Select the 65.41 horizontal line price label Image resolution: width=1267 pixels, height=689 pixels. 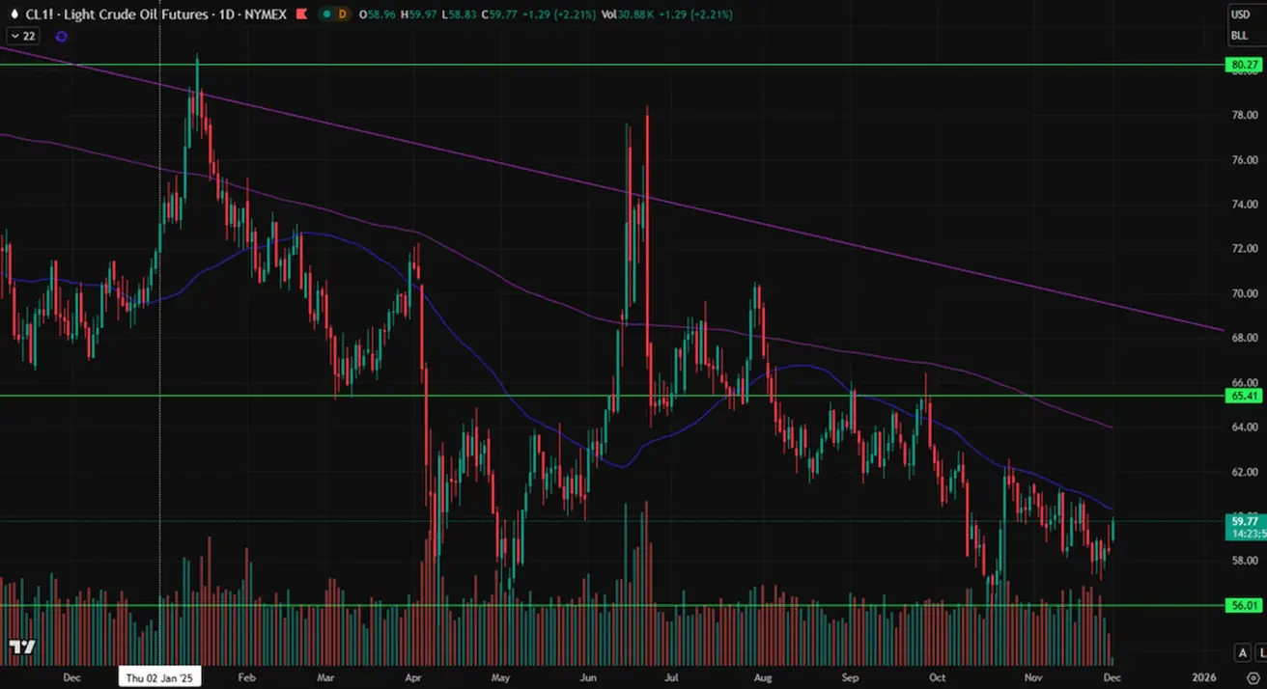click(1242, 396)
